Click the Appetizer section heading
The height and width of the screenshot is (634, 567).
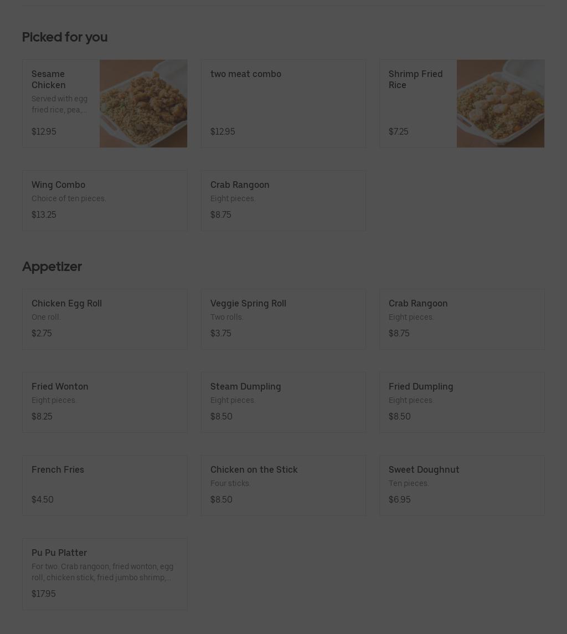(x=52, y=267)
